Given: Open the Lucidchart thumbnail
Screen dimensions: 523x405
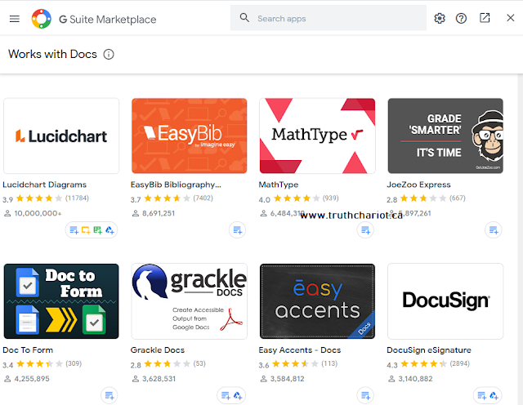Looking at the screenshot, I should pyautogui.click(x=61, y=136).
